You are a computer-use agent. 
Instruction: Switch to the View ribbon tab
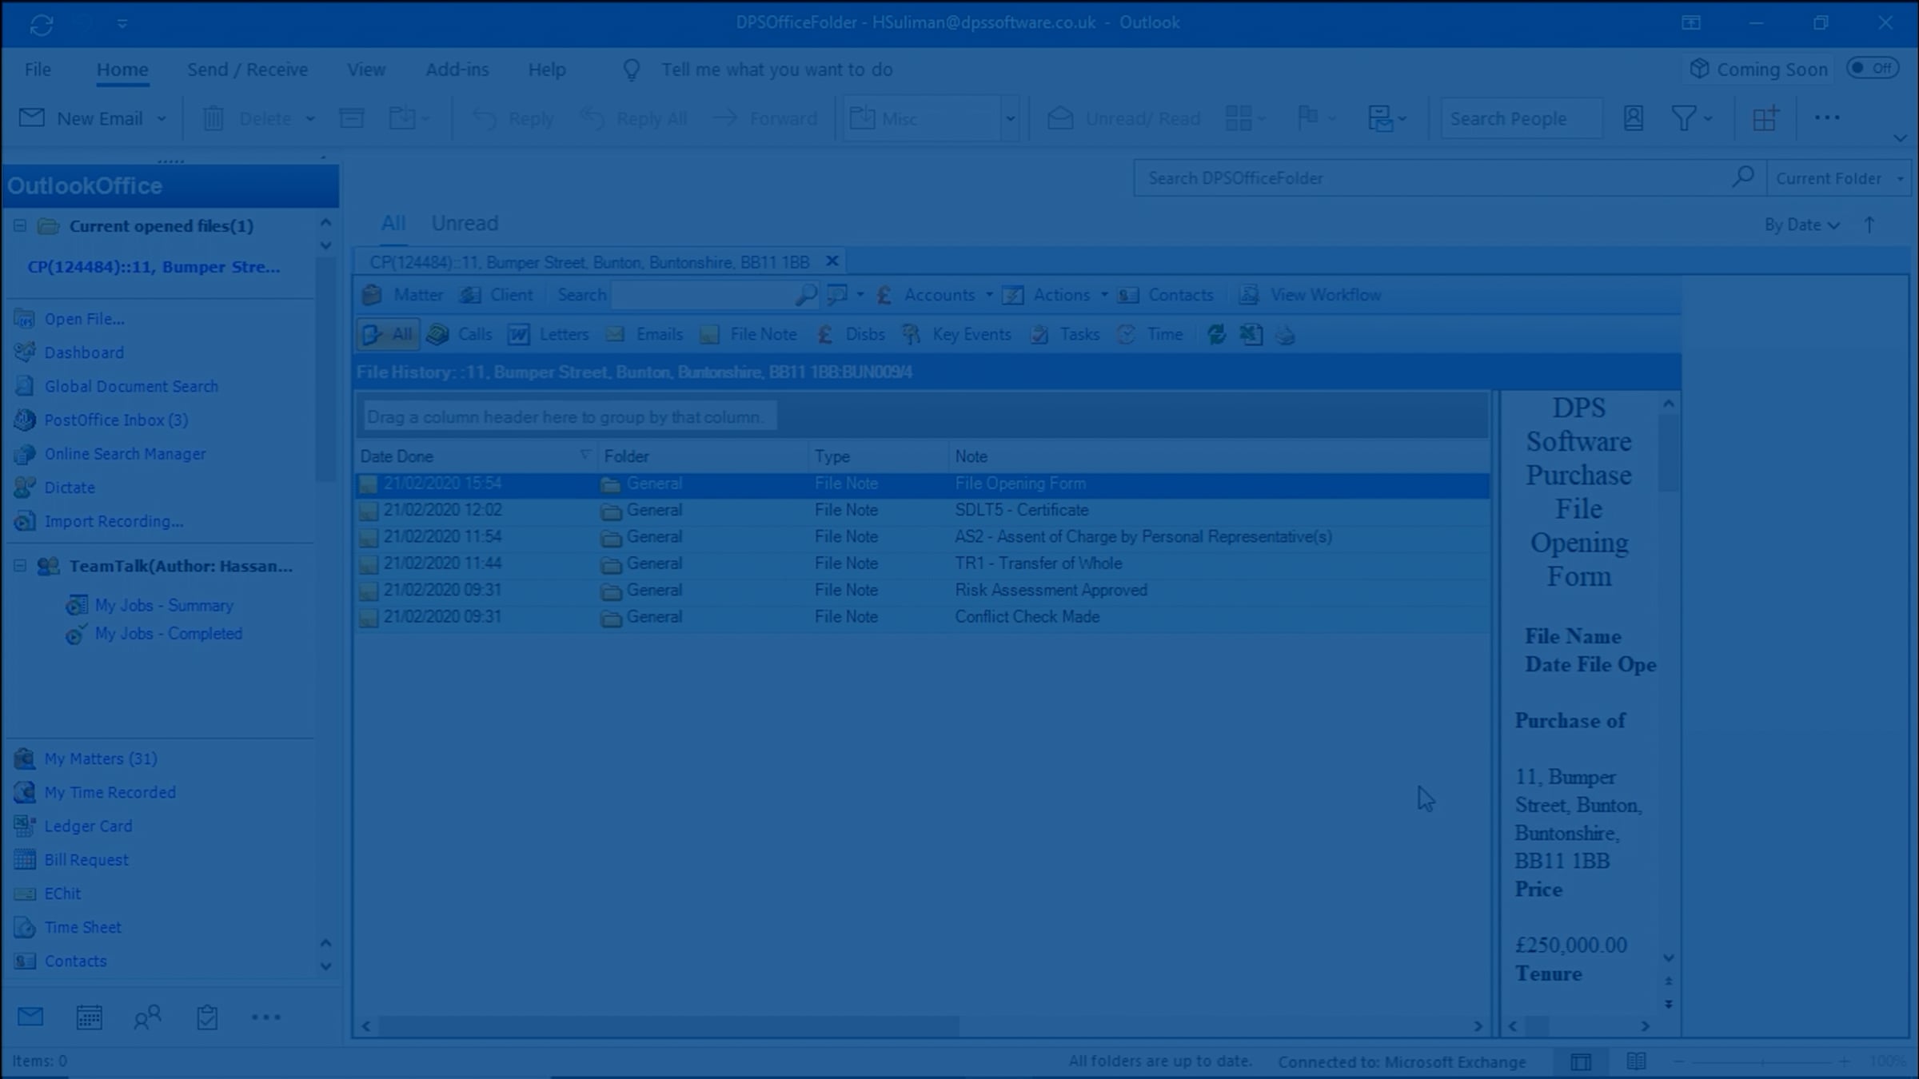coord(366,70)
